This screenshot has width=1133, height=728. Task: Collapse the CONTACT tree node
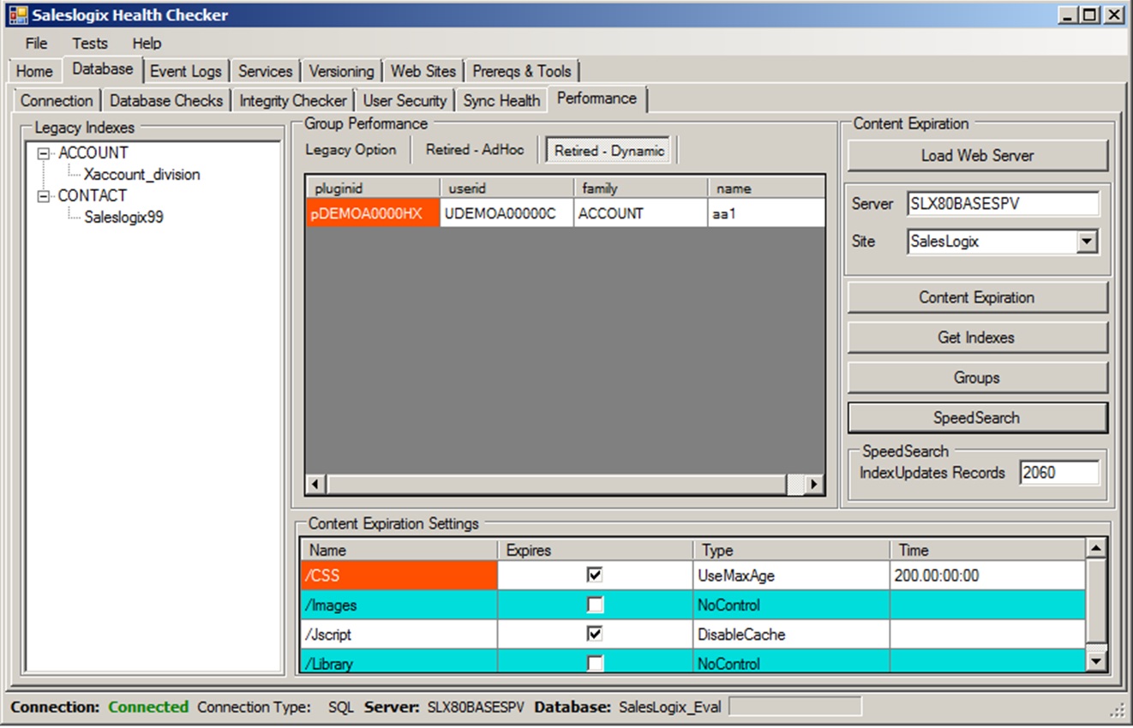(43, 196)
